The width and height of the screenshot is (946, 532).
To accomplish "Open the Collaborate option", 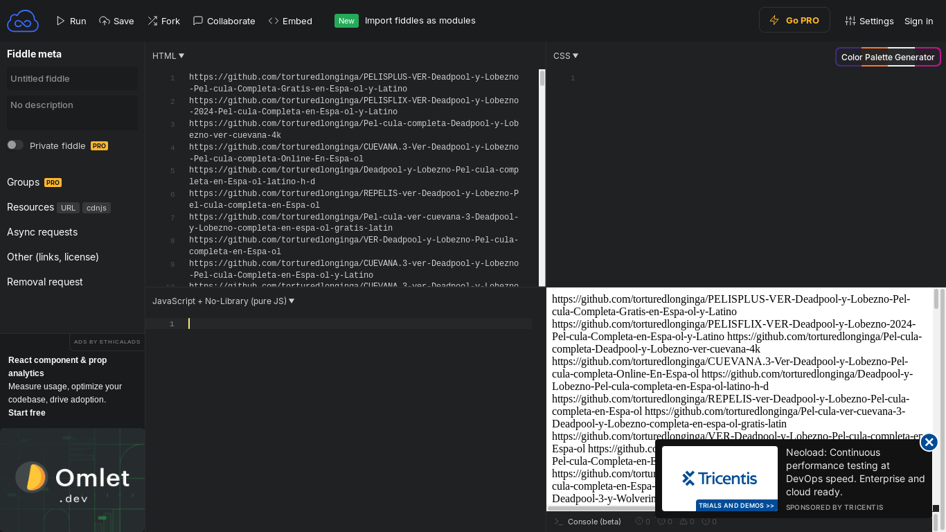I will pyautogui.click(x=224, y=21).
